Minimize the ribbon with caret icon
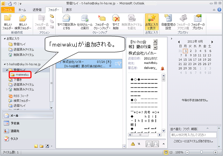Viewport: 223px width, 156px height. point(214,10)
